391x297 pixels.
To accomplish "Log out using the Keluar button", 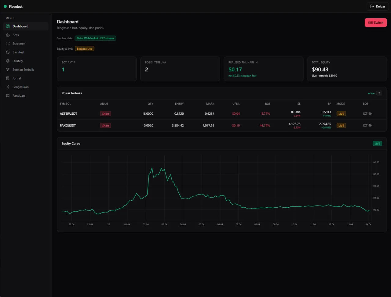I will (378, 6).
